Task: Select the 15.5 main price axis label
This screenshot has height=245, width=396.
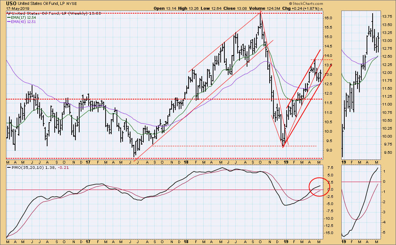Action: (x=328, y=27)
